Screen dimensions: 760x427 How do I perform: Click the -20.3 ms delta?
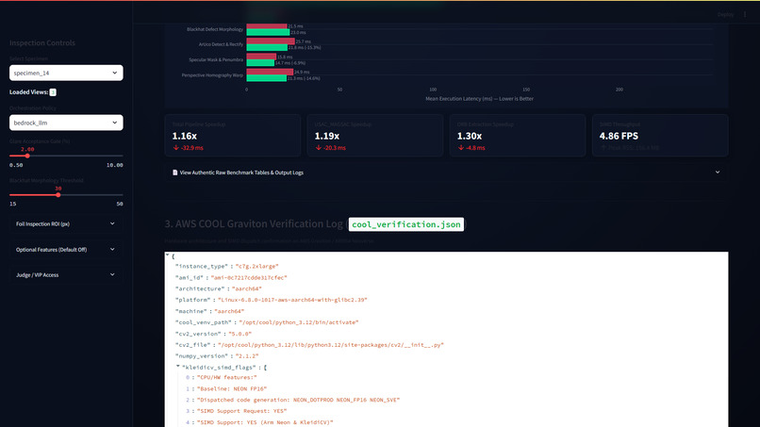[x=331, y=148]
